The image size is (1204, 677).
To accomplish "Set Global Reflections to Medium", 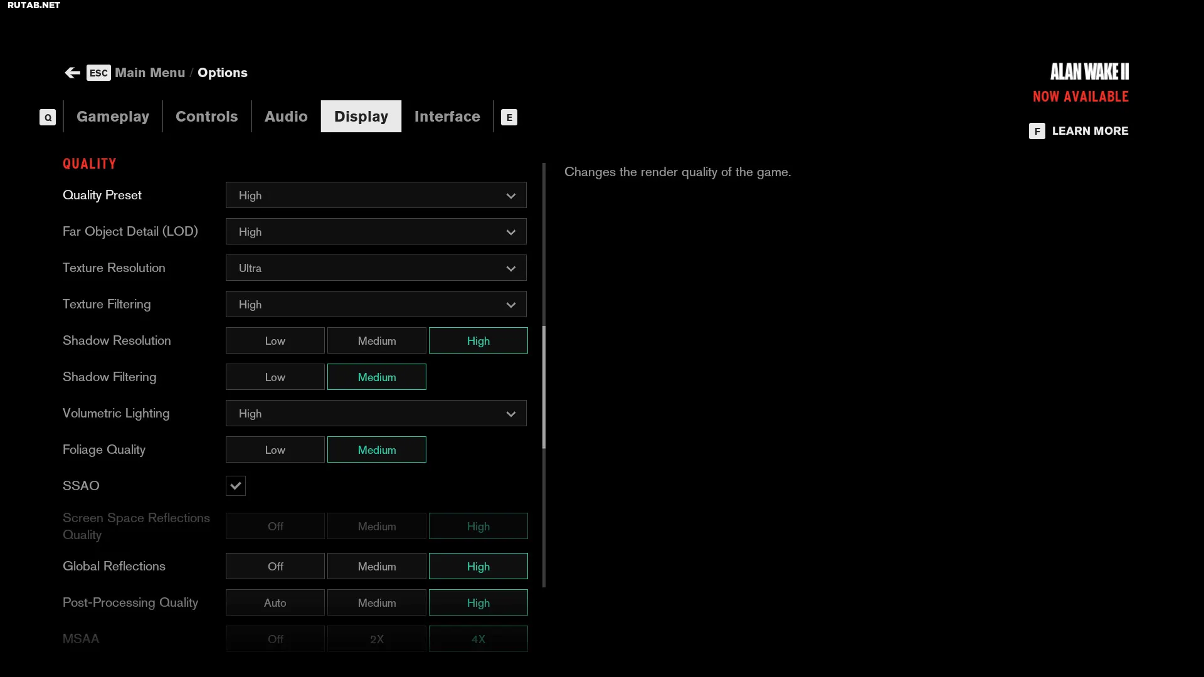I will pyautogui.click(x=377, y=566).
